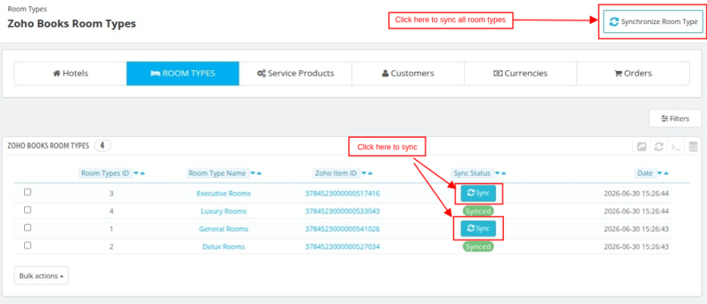This screenshot has width=707, height=304.
Task: Sort Room Type Name ascending arrow
Action: pos(259,174)
